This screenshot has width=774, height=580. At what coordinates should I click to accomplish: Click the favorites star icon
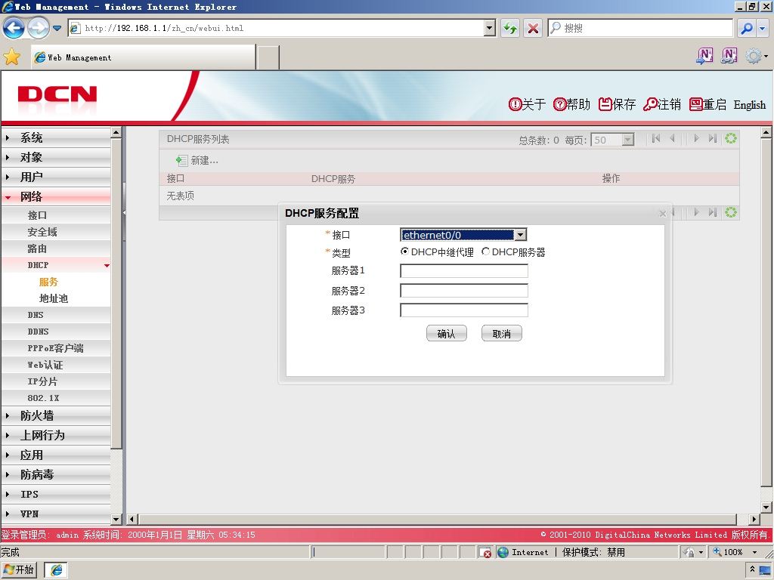pos(11,57)
